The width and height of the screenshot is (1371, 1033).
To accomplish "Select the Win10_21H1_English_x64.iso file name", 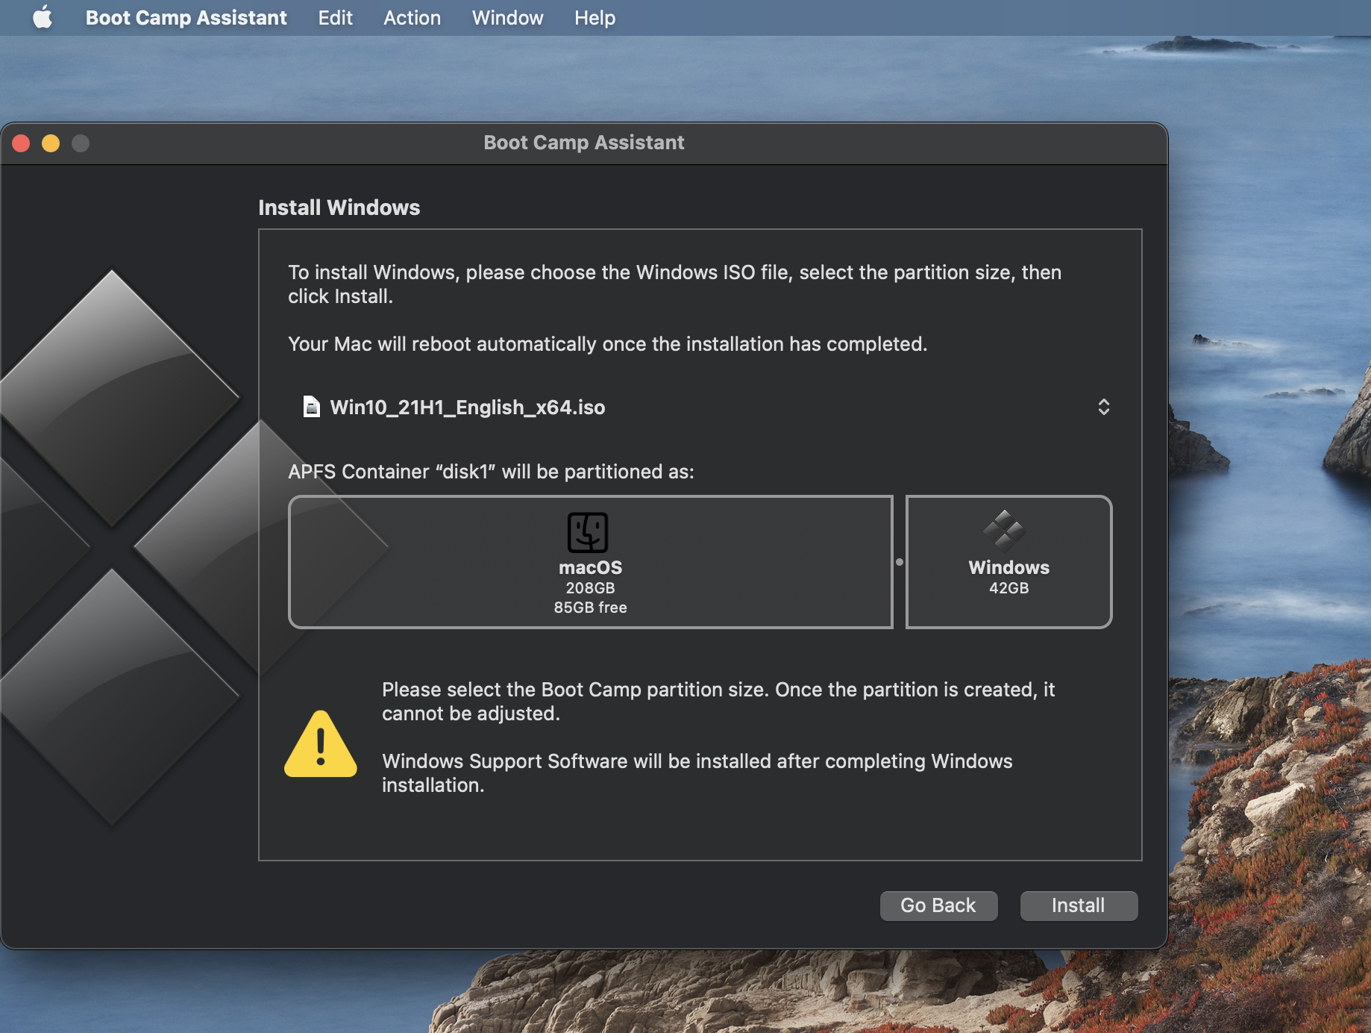I will [x=468, y=408].
